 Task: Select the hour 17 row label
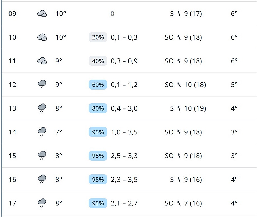point(12,203)
